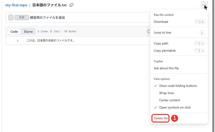Click the code line これは、日本語の名前のファイルです。

click(50, 41)
